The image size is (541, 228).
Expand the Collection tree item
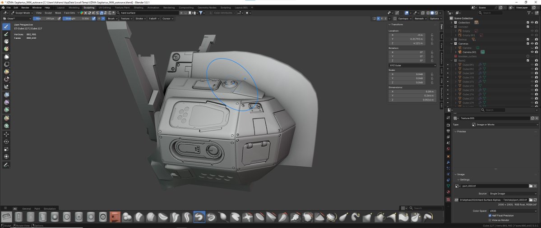pos(452,23)
